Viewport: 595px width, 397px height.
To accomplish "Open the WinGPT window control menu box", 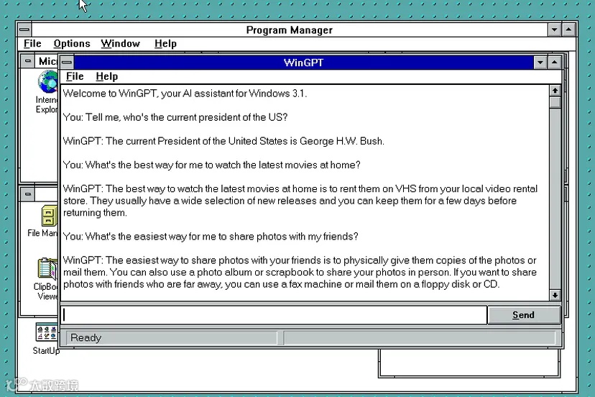I will pyautogui.click(x=67, y=63).
